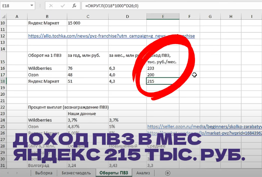Select cell with 15 000 in row 10

88,23
